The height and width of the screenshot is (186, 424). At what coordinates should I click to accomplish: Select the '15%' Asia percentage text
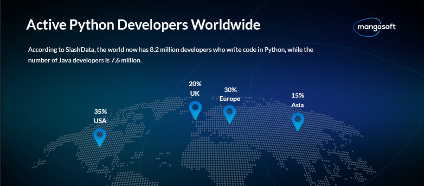(297, 95)
